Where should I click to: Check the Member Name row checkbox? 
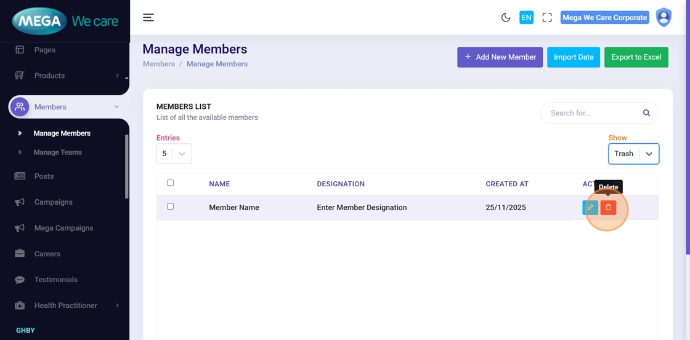[171, 207]
